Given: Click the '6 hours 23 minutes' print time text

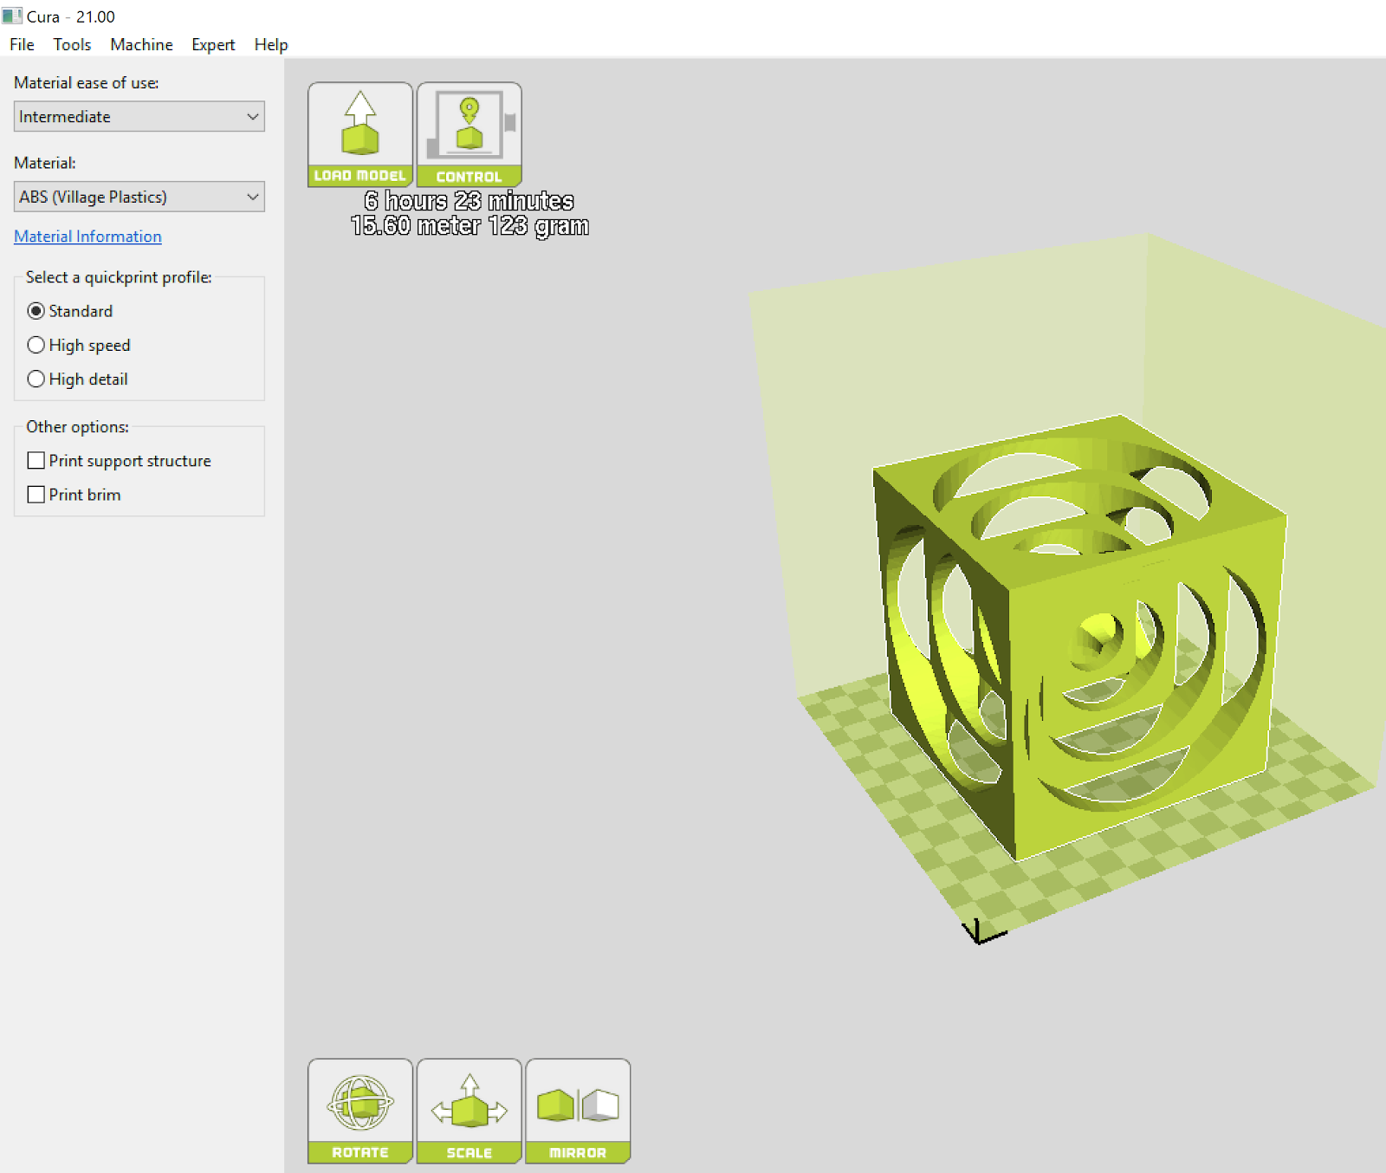Looking at the screenshot, I should click(469, 201).
